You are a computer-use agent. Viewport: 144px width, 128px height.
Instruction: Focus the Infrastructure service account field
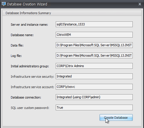pos(94,87)
